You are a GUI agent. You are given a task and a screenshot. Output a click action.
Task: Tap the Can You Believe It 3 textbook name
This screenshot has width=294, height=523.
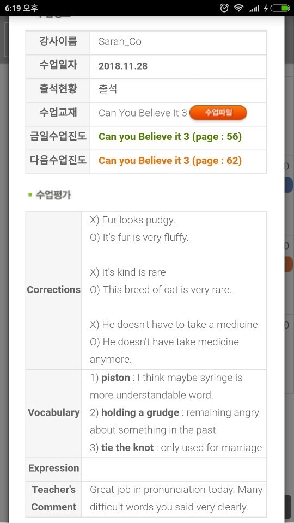(143, 113)
